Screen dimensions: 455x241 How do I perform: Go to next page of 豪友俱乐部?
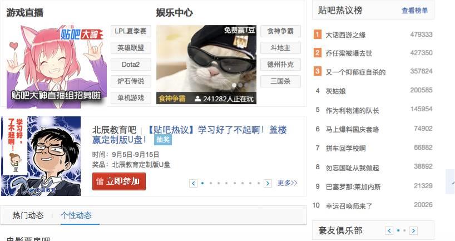[413, 230]
